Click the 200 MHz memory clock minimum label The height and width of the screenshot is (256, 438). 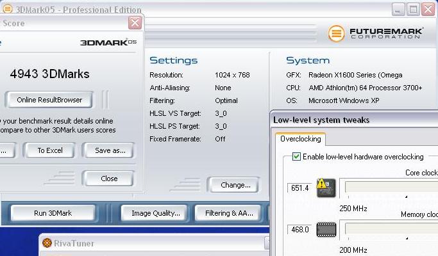(x=353, y=250)
